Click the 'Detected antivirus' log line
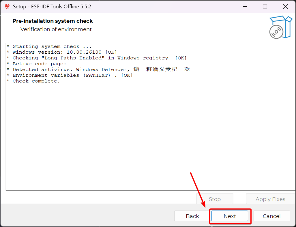 point(98,70)
